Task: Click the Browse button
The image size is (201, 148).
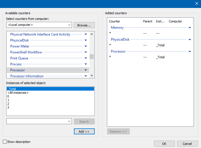Action: [84, 25]
